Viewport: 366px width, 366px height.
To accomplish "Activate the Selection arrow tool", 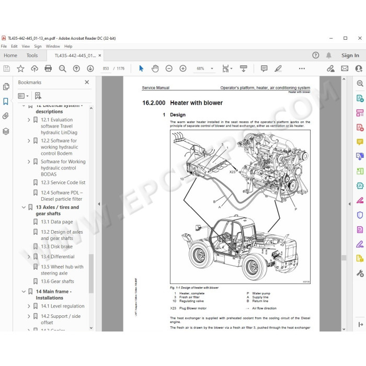I will pyautogui.click(x=141, y=68).
